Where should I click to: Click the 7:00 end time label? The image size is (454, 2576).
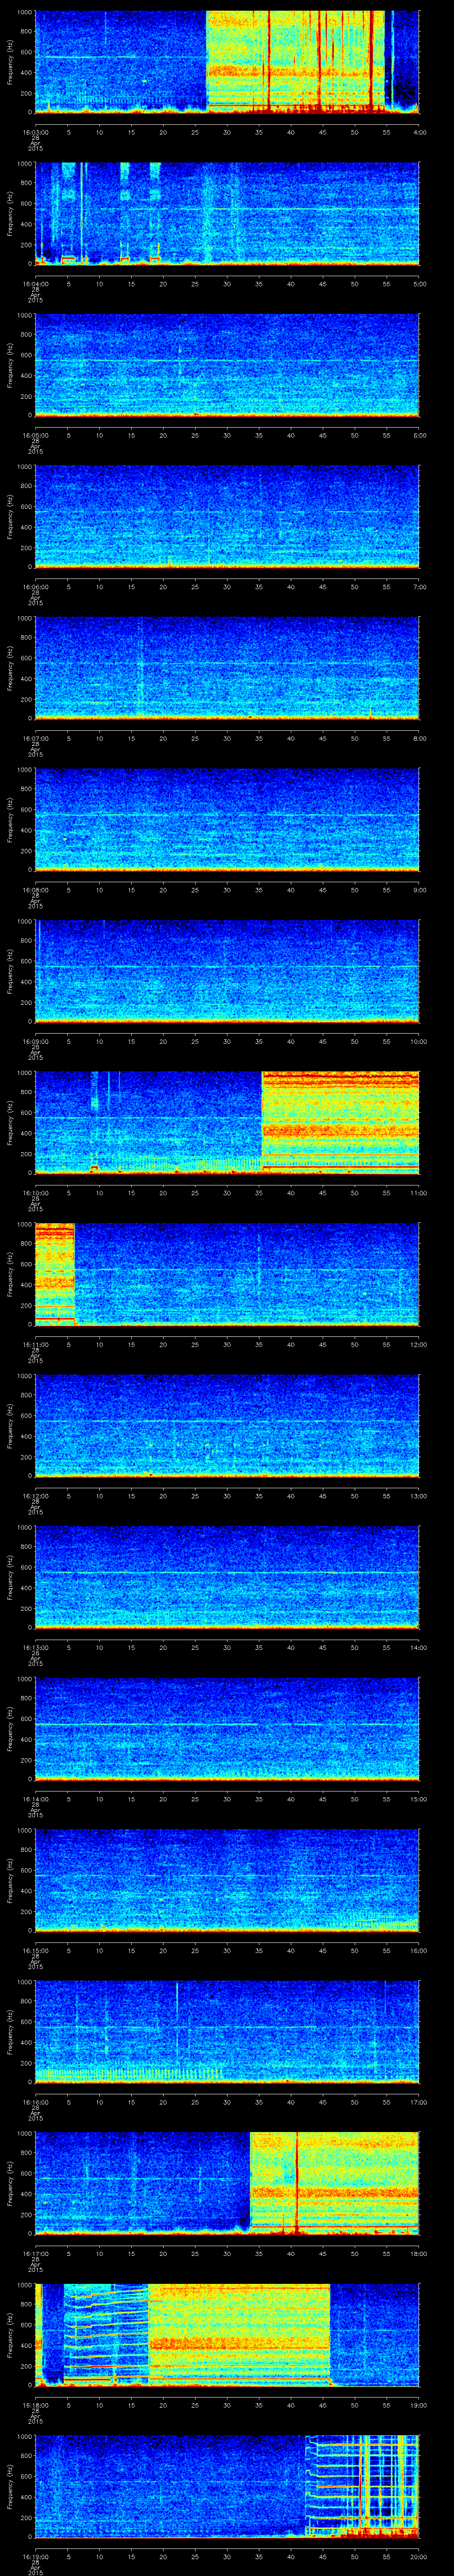pos(419,588)
